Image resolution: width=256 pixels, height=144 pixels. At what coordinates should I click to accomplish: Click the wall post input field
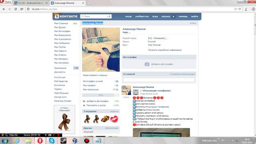tap(159, 80)
